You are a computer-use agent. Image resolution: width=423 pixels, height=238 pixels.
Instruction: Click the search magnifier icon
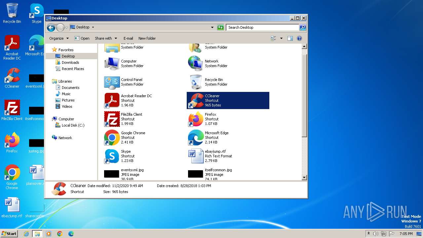click(302, 27)
